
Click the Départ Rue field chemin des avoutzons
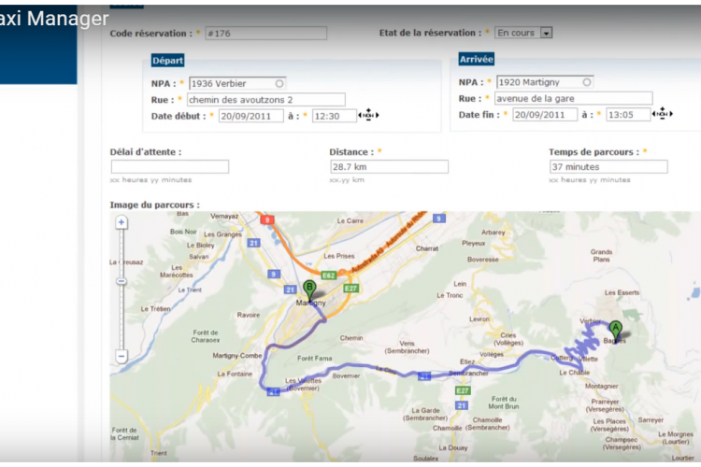[266, 100]
